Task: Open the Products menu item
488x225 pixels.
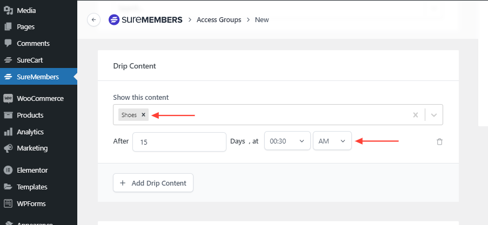Action: [30, 115]
